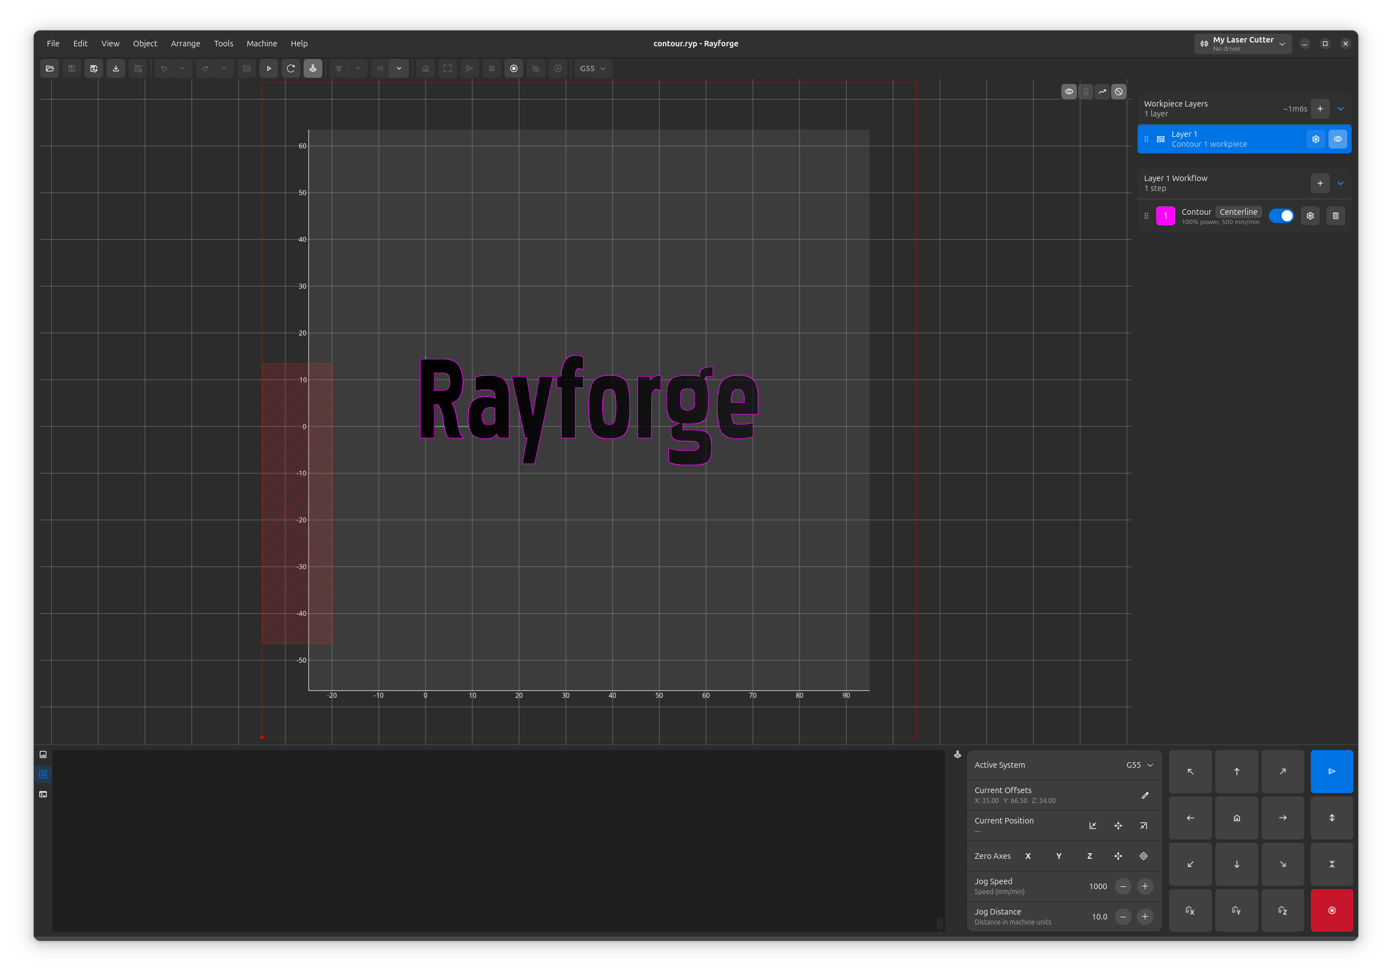Export G-code with the download icon
This screenshot has width=1392, height=978.
point(116,68)
